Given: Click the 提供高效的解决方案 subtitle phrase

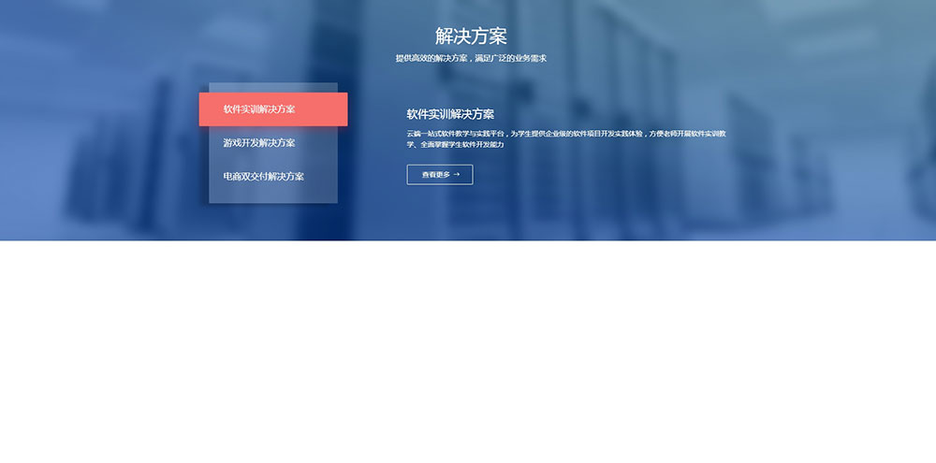Looking at the screenshot, I should pos(431,59).
